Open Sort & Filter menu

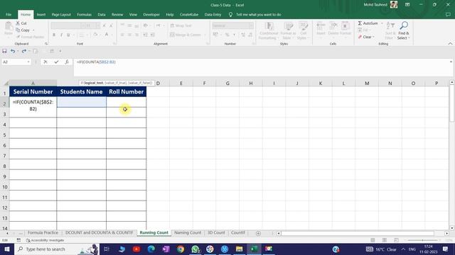(x=390, y=30)
